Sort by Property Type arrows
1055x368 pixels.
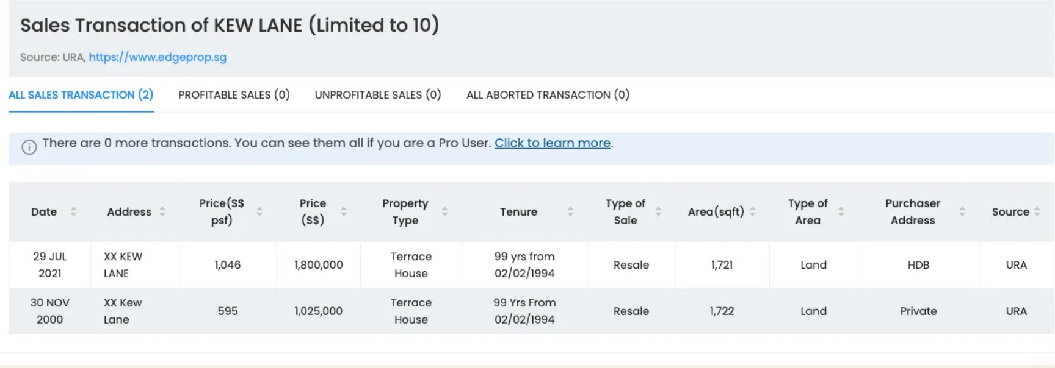tap(444, 211)
